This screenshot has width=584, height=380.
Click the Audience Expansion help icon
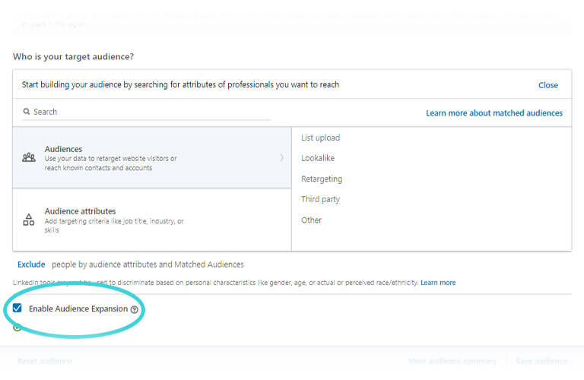pos(135,309)
